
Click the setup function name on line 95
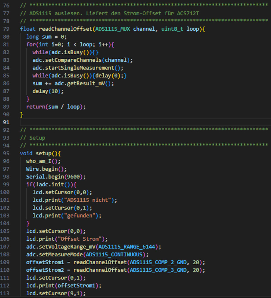coord(43,153)
